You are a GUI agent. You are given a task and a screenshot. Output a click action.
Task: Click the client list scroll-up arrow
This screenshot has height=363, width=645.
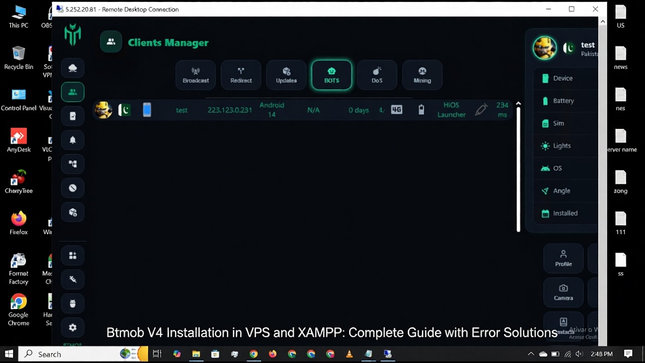click(518, 103)
